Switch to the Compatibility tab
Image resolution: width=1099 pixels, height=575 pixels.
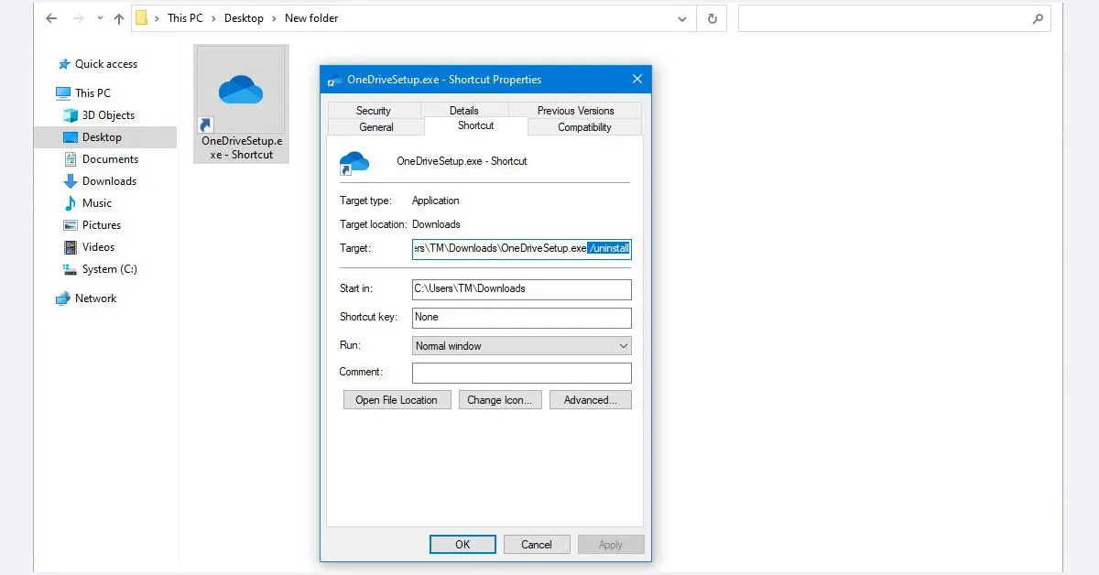tap(585, 127)
